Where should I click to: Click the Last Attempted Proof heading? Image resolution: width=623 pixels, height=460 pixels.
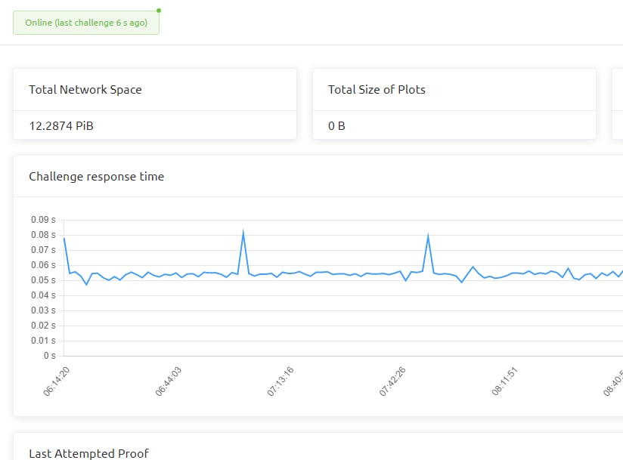[x=88, y=453]
